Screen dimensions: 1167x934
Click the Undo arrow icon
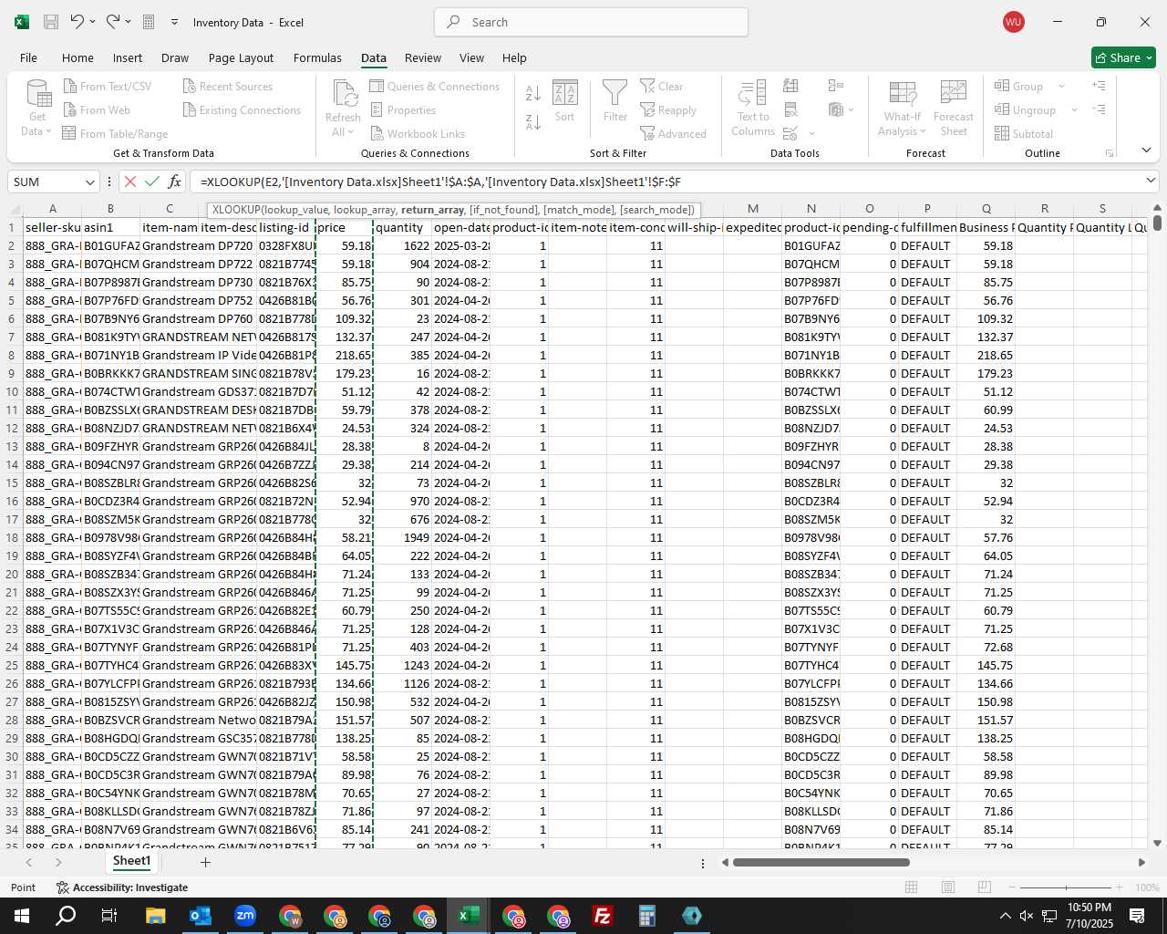[x=77, y=21]
